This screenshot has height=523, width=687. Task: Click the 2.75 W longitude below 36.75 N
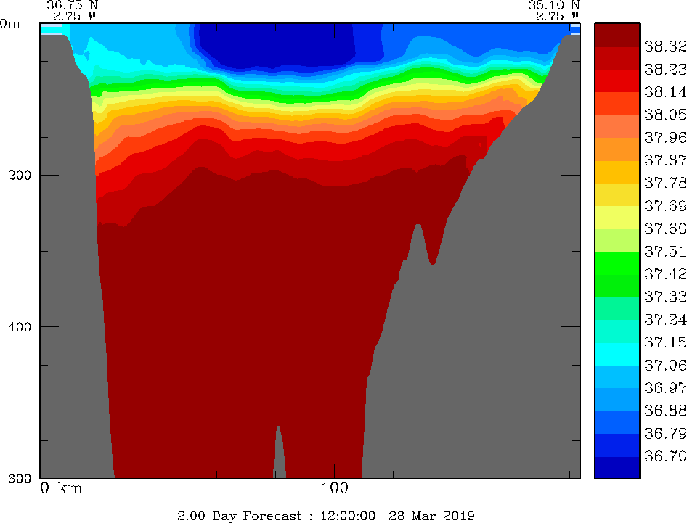click(x=75, y=16)
